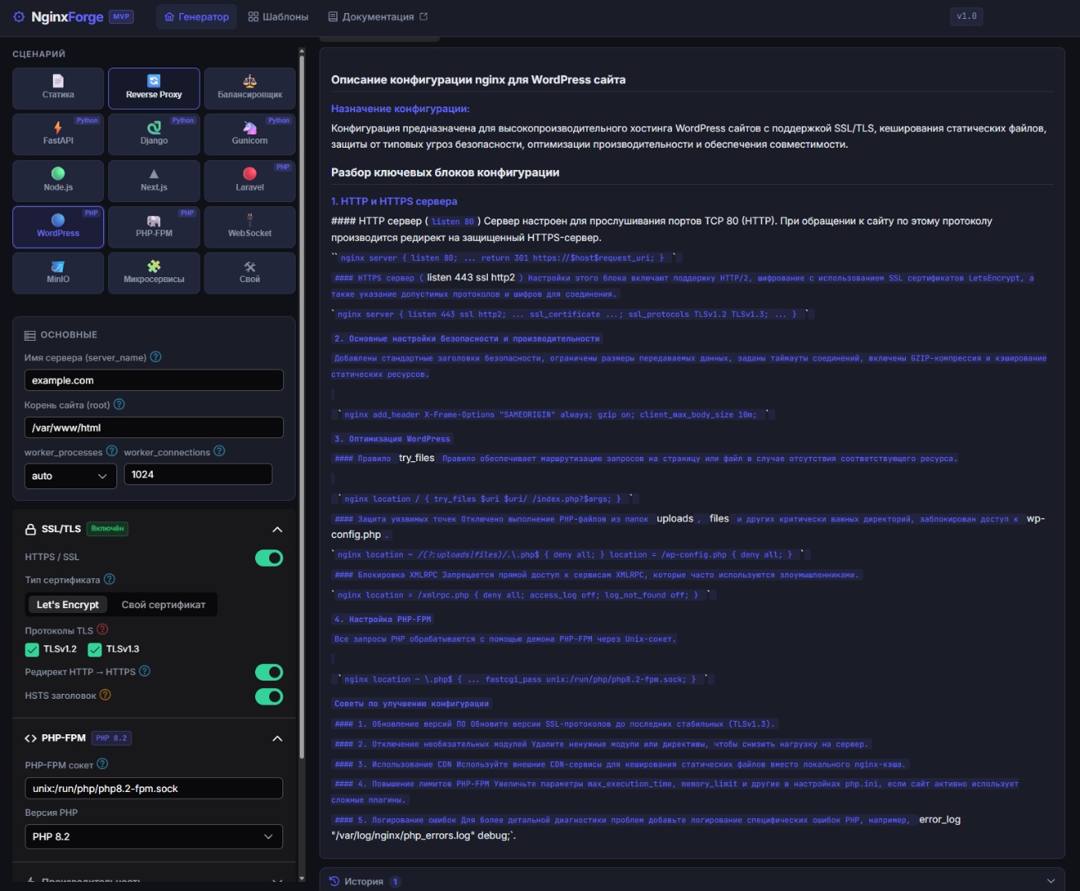Pick the Свой tools icon
This screenshot has height=891, width=1080.
coord(249,266)
